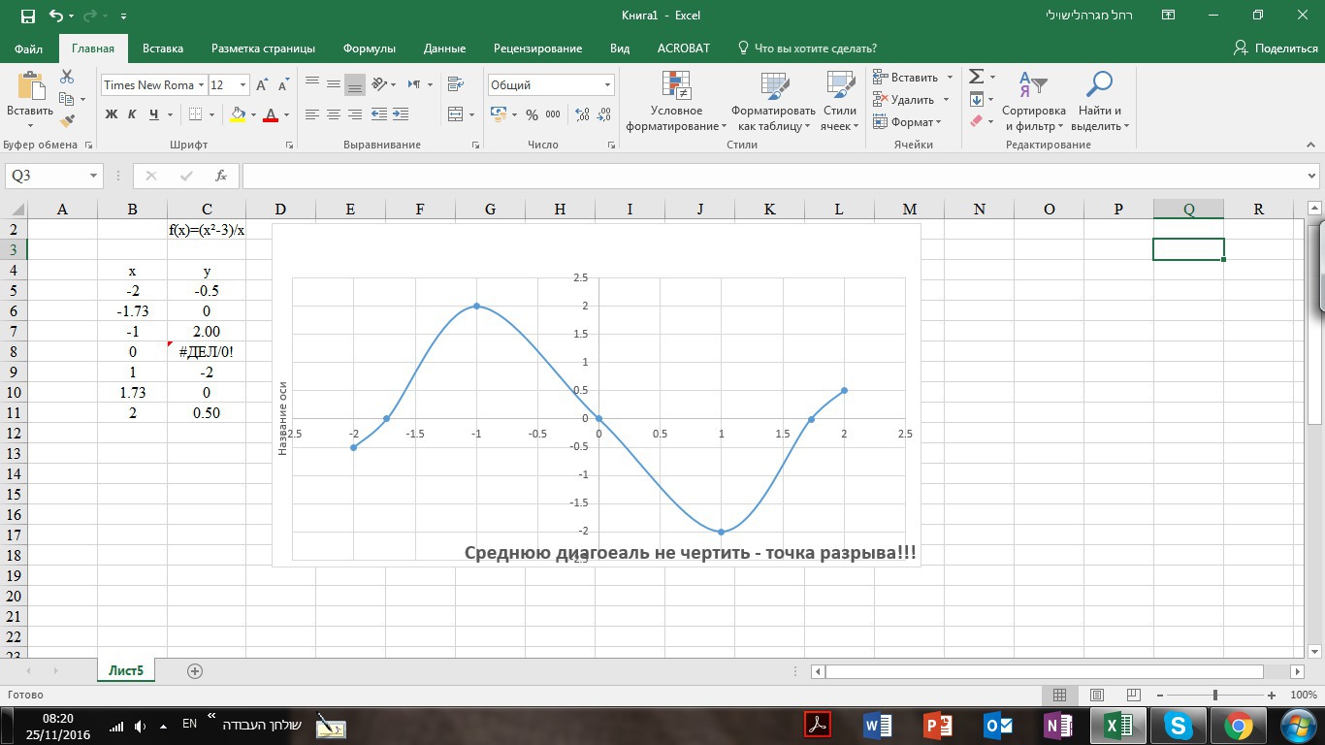Open the Условное форматирование dropdown
The width and height of the screenshot is (1325, 745).
pos(676,101)
